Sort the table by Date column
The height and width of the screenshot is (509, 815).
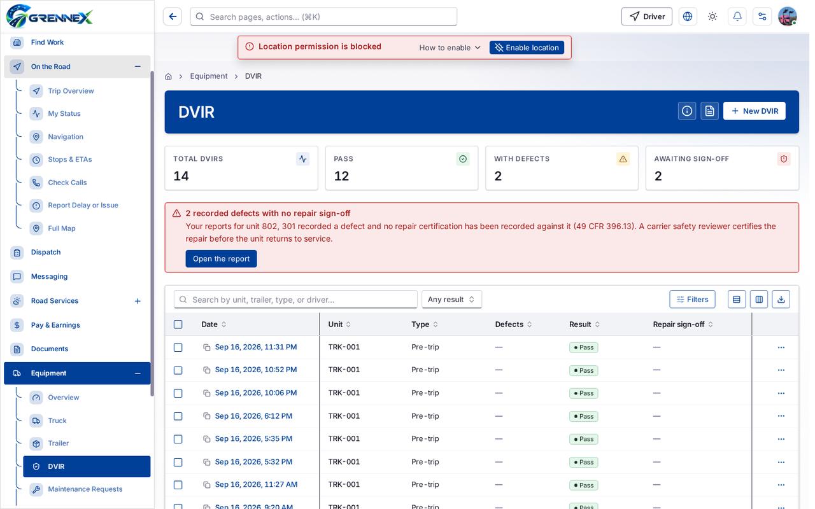click(214, 324)
